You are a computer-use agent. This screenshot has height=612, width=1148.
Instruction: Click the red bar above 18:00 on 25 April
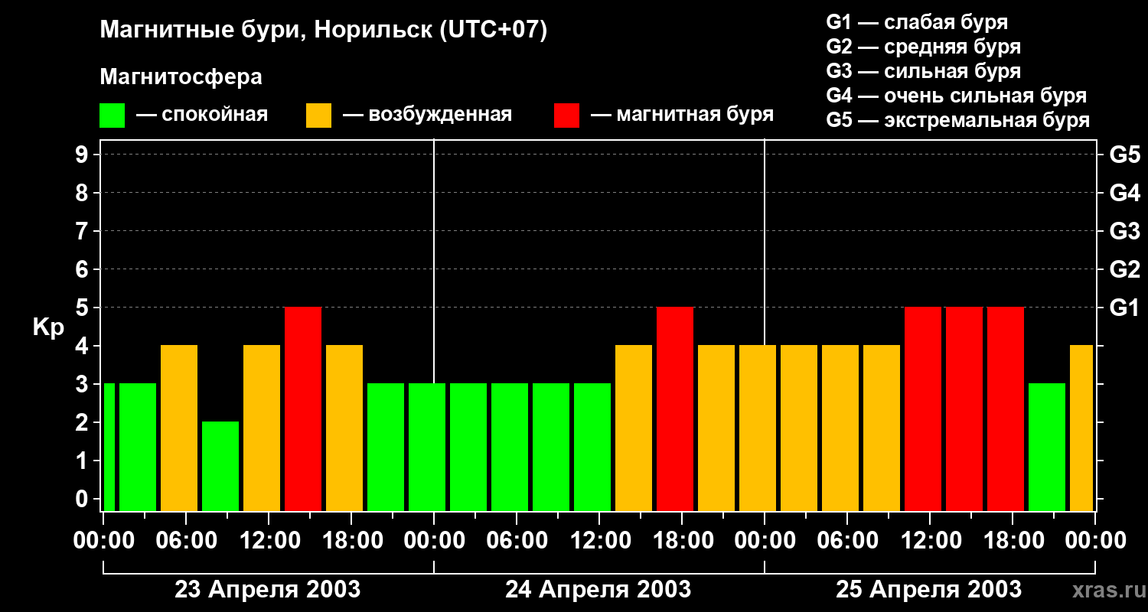[1006, 409]
